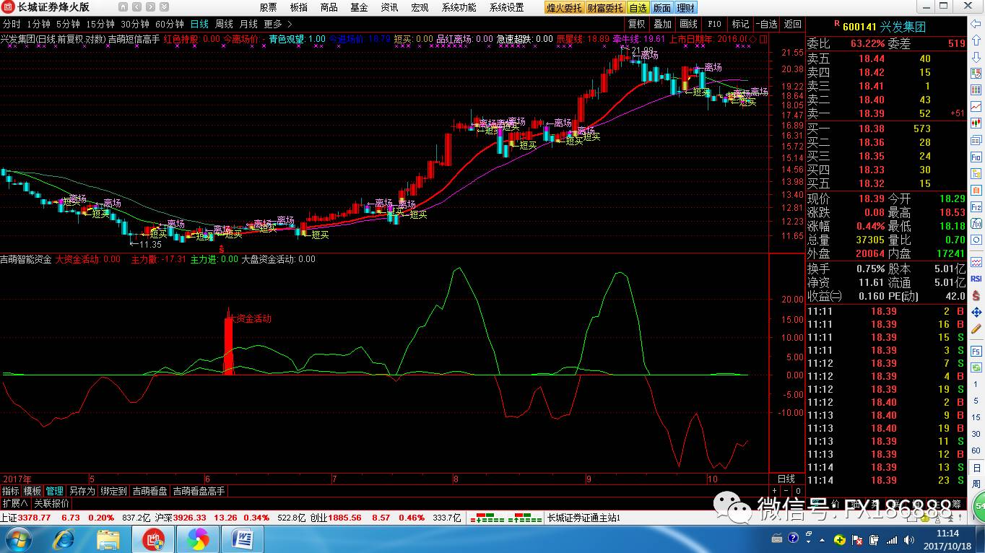Click the 画线 draw line button
Viewport: 985px width, 553px height.
click(x=689, y=24)
